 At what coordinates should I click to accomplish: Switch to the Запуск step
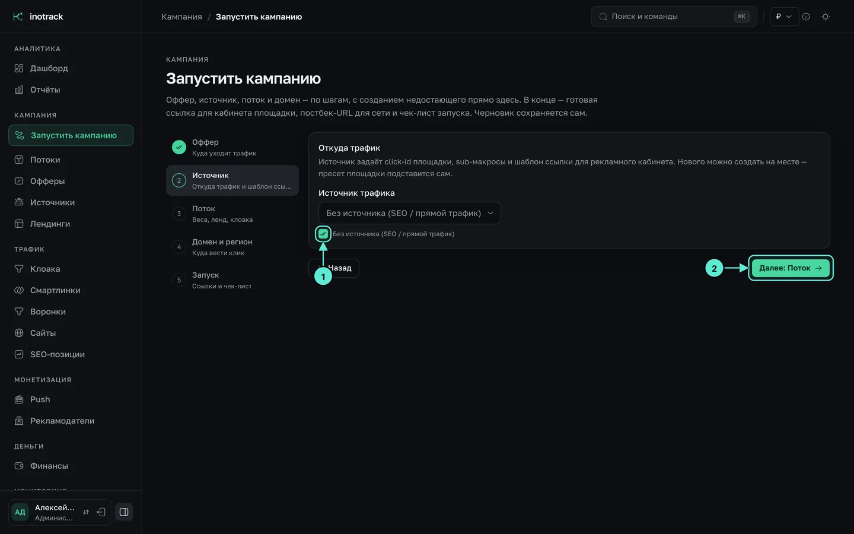[232, 280]
